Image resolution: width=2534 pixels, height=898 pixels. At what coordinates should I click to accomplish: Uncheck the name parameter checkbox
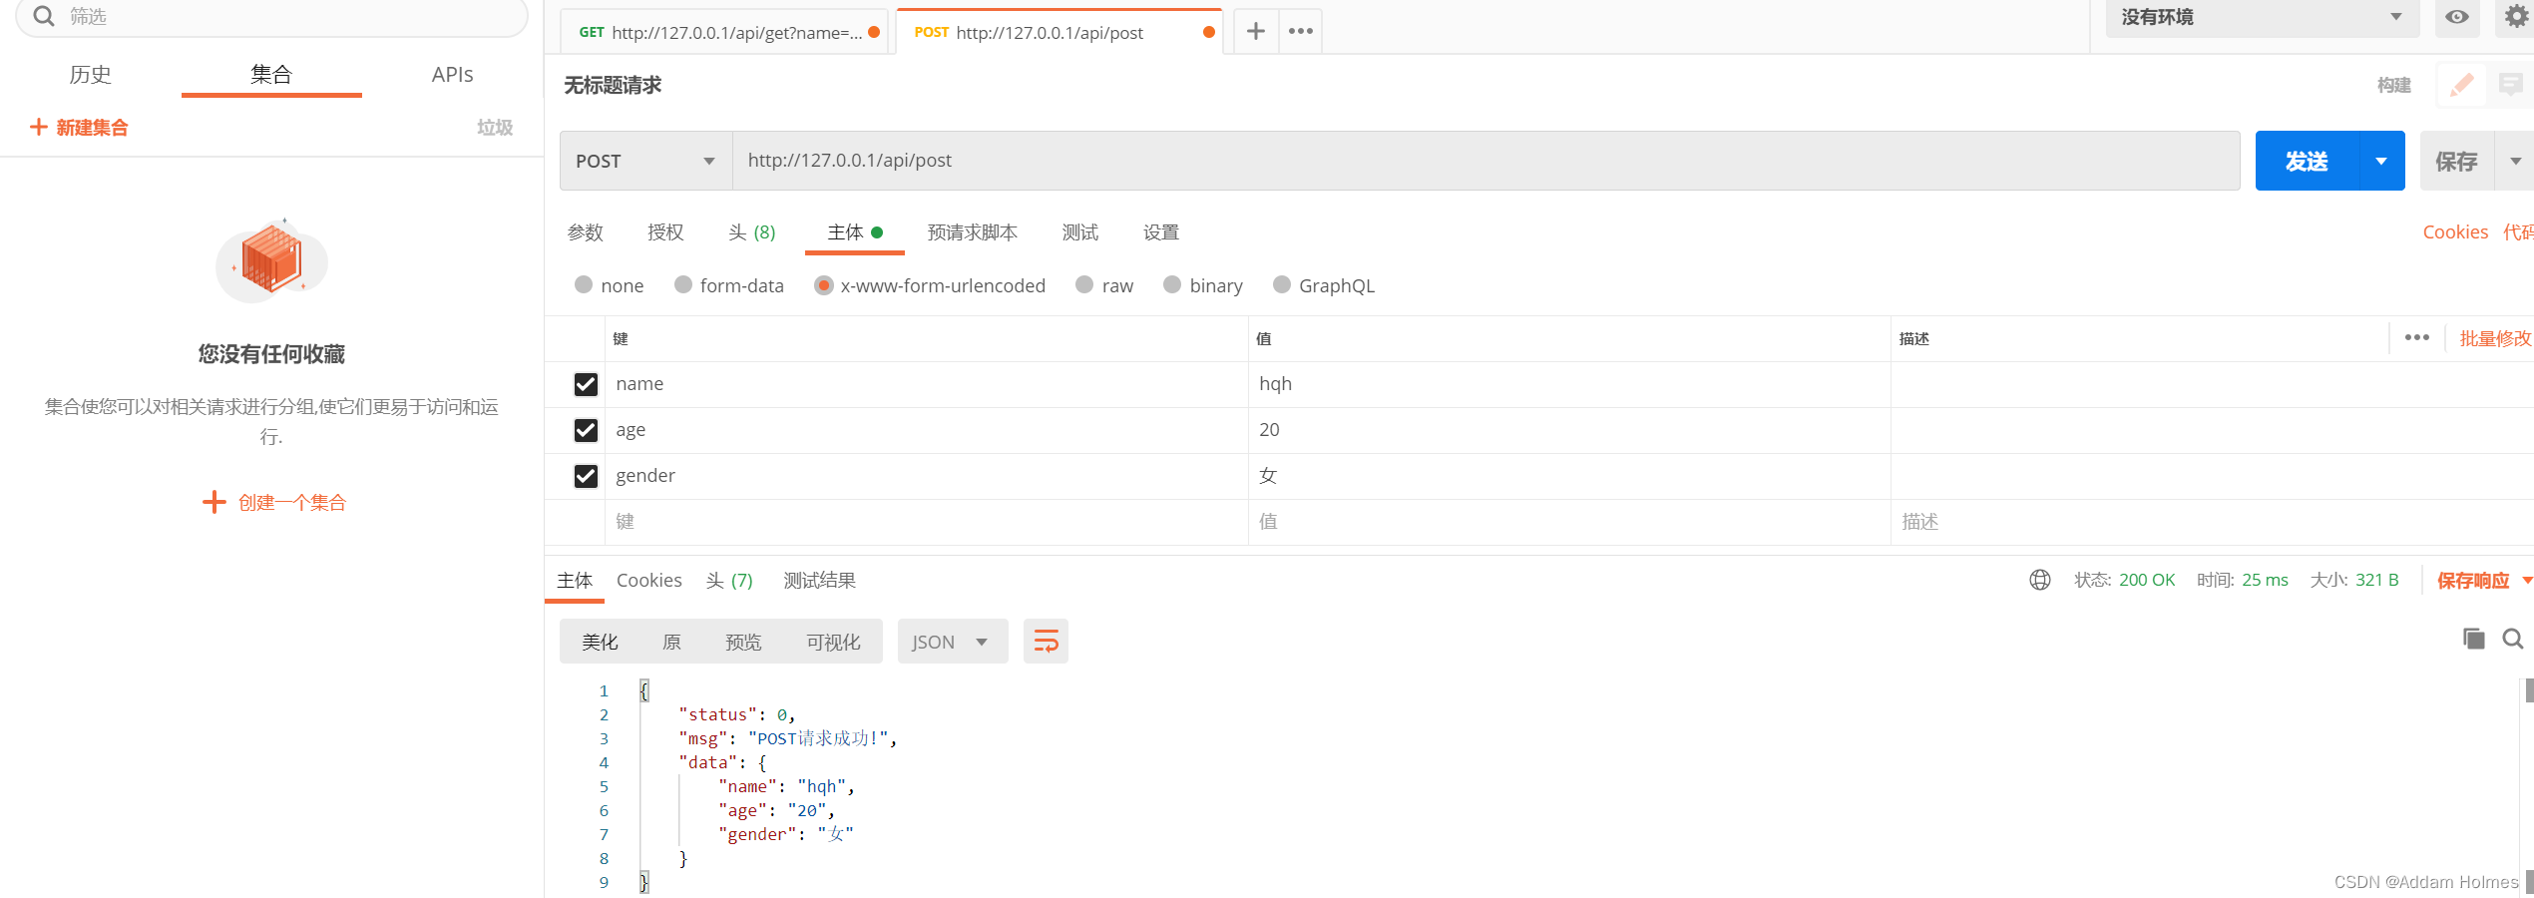click(x=586, y=384)
